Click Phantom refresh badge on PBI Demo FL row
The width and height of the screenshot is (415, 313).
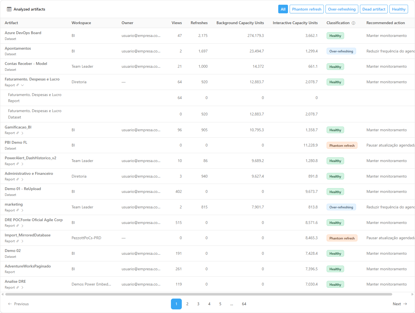coord(342,145)
